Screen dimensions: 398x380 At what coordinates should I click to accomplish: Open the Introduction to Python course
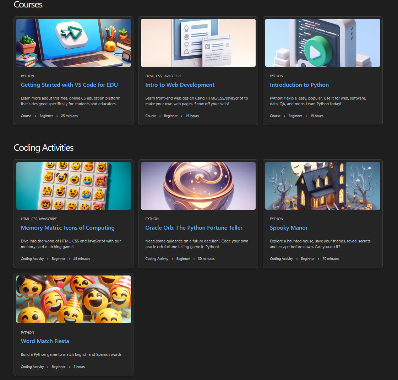coord(299,85)
